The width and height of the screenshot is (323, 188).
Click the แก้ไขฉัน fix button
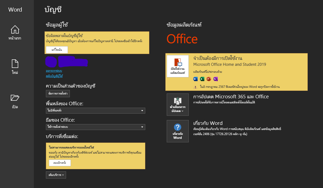pyautogui.click(x=57, y=50)
